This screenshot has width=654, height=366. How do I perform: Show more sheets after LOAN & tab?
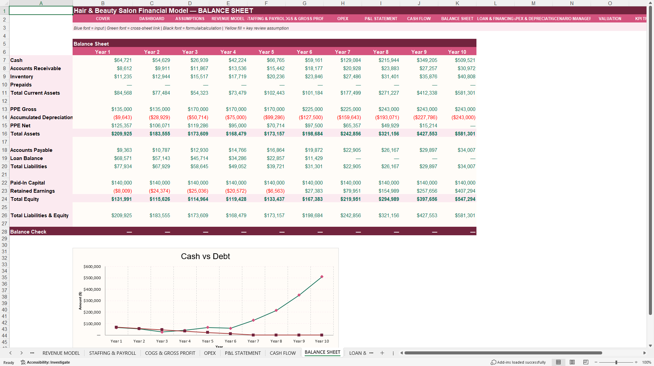point(371,353)
